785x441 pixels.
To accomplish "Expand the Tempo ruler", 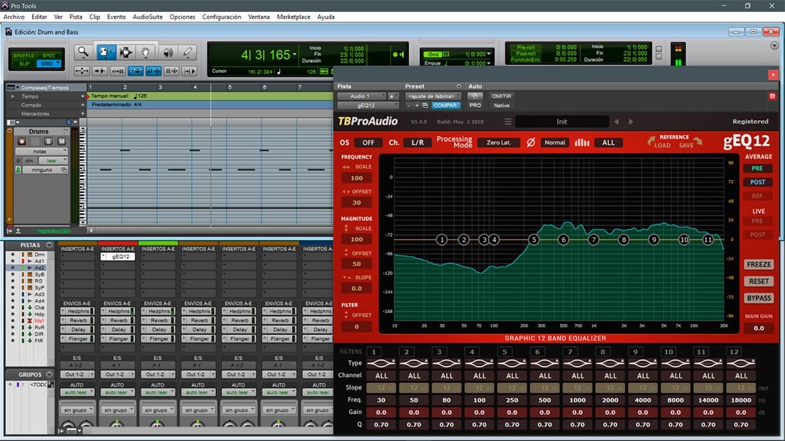I will 12,96.
